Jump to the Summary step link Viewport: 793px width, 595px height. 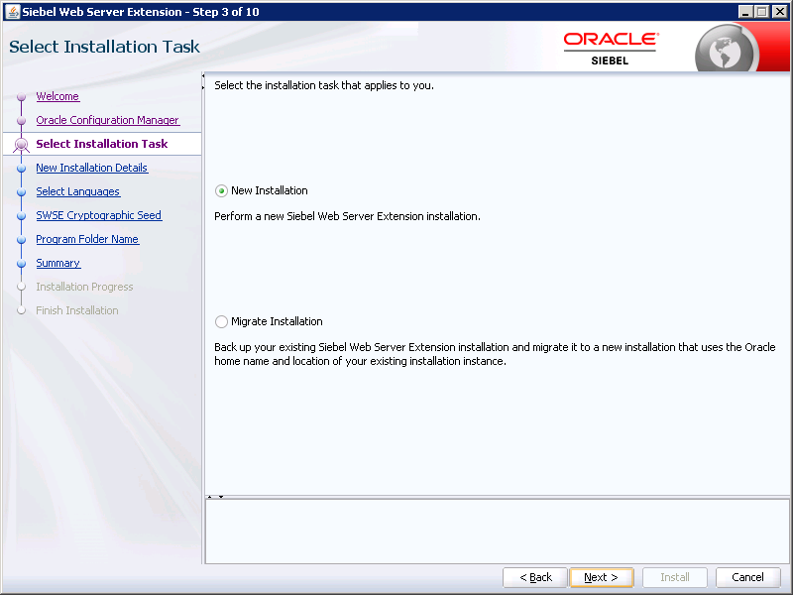[58, 263]
